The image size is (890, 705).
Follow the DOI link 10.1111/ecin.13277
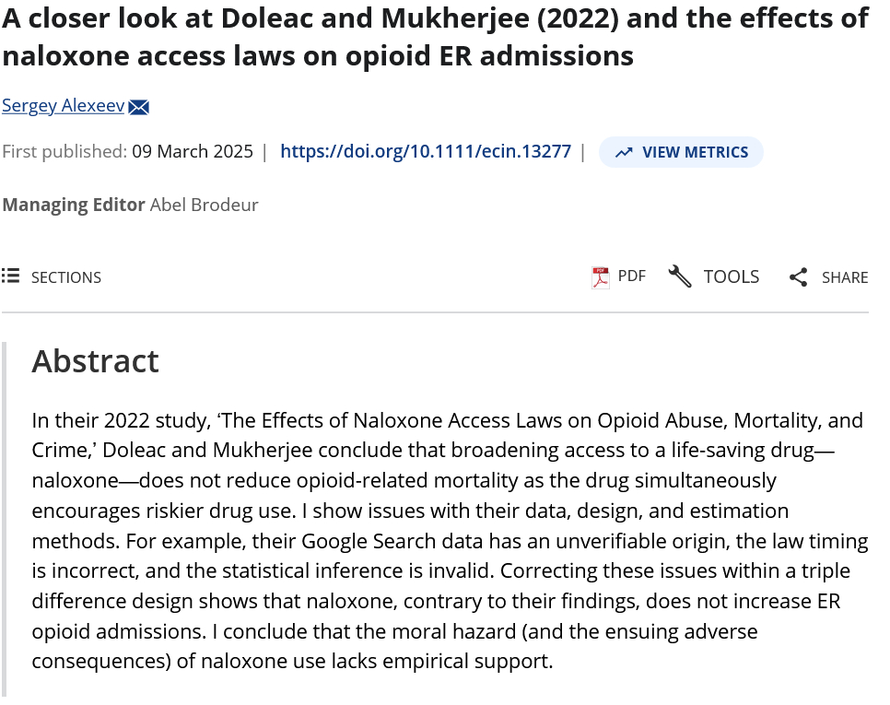pos(426,152)
